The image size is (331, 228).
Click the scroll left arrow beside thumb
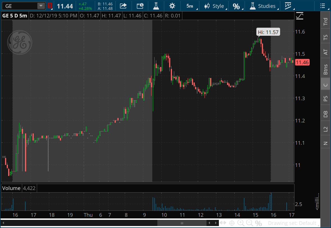click(x=209, y=223)
